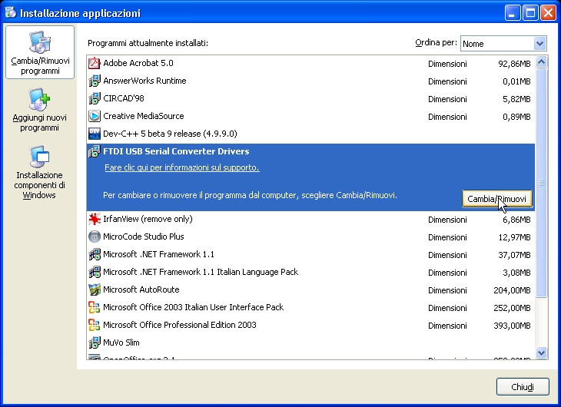Screen dimensions: 561x407
Task: Click the IrfanView red splat icon
Action: click(x=95, y=219)
